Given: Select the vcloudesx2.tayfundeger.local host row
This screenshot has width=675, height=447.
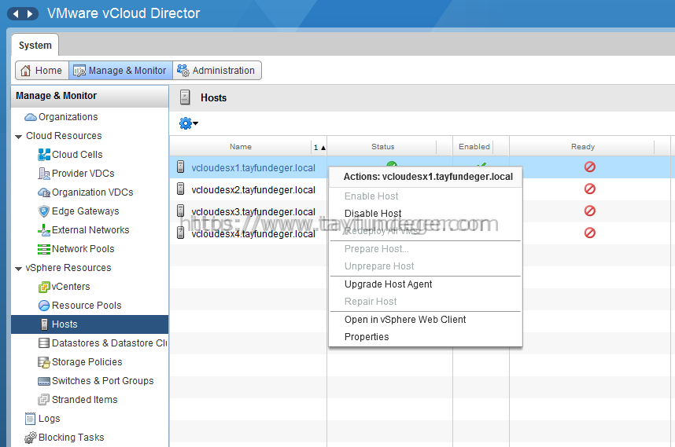Looking at the screenshot, I should tap(253, 190).
